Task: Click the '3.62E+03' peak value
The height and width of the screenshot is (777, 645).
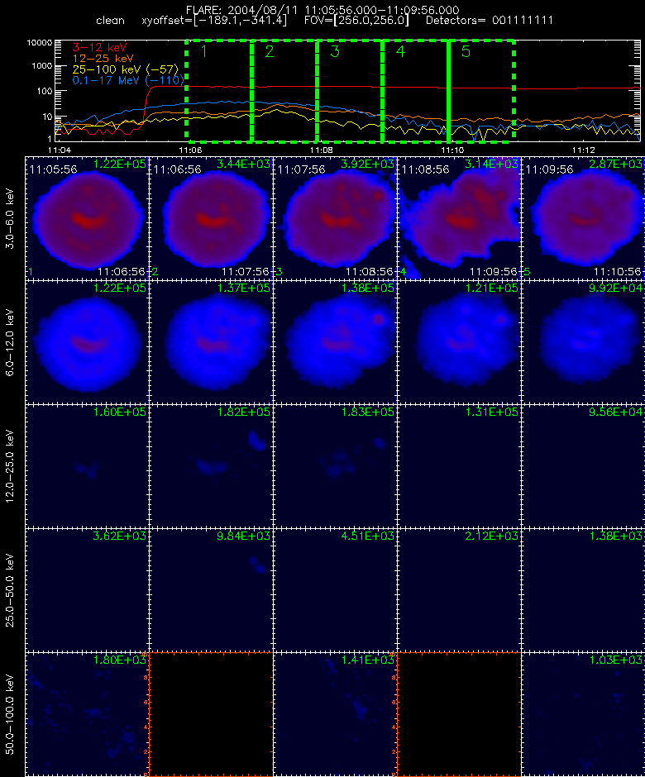Action: (120, 536)
